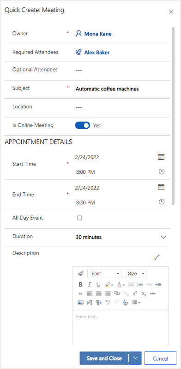Decrease indent in the description
Image resolution: width=181 pixels, height=369 pixels.
[x=149, y=285]
